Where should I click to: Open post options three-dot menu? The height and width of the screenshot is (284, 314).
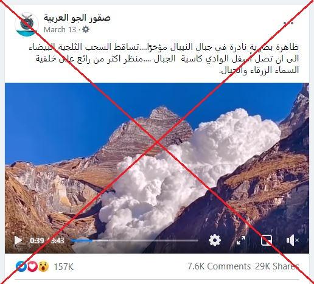pyautogui.click(x=288, y=23)
